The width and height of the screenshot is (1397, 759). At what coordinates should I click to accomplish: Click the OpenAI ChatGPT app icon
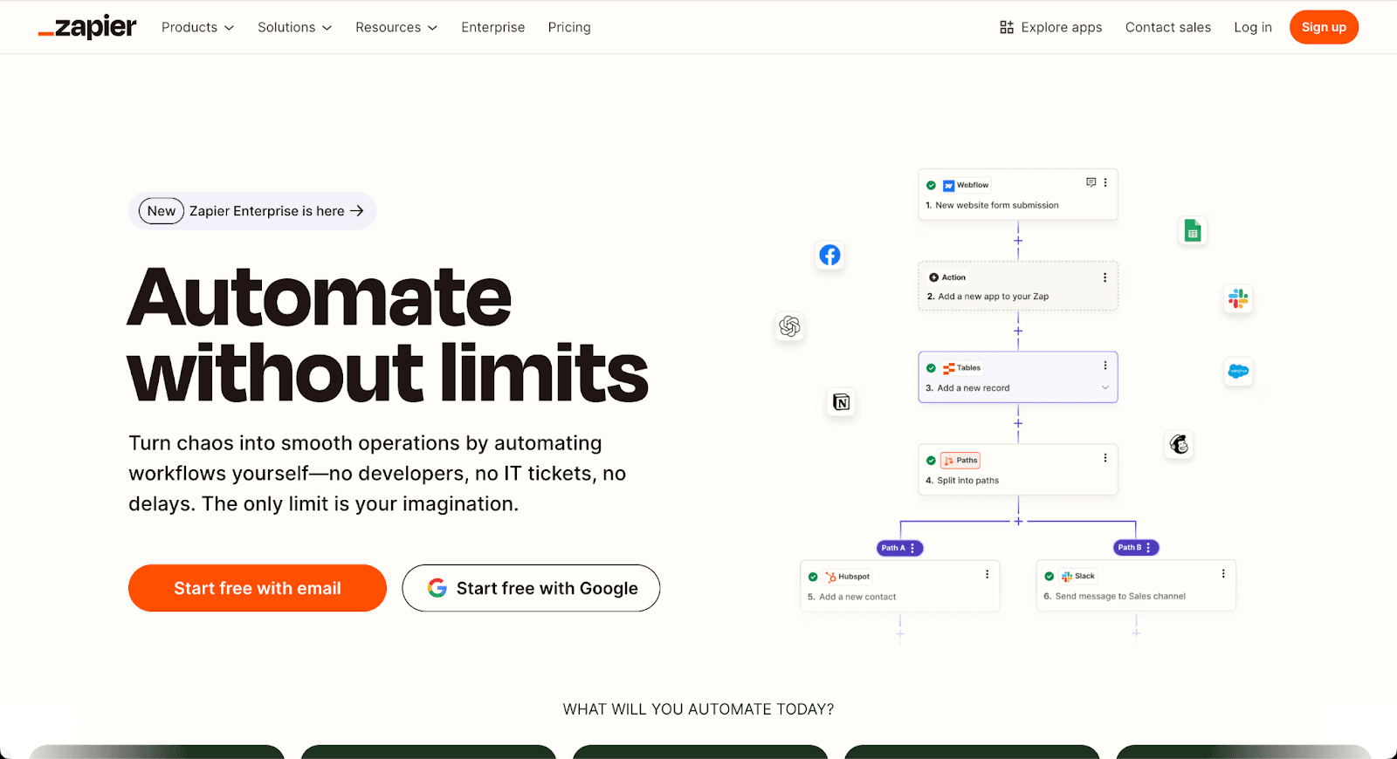tap(789, 326)
